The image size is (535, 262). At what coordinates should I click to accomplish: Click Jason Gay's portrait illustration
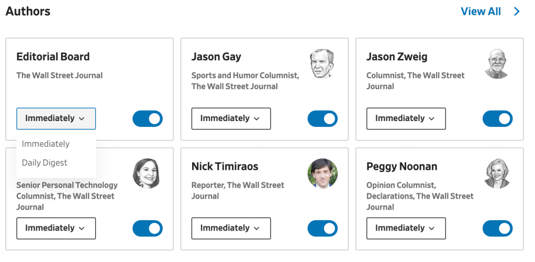pos(322,64)
